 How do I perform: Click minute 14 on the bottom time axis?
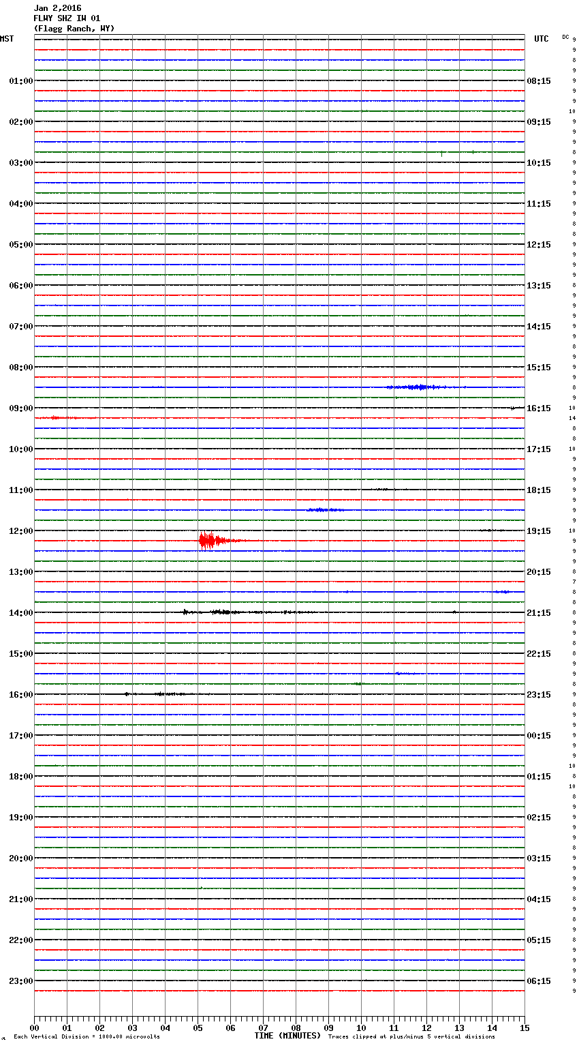pyautogui.click(x=492, y=1028)
